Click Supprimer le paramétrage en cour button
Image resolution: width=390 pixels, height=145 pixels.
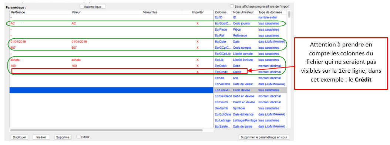[264, 137]
